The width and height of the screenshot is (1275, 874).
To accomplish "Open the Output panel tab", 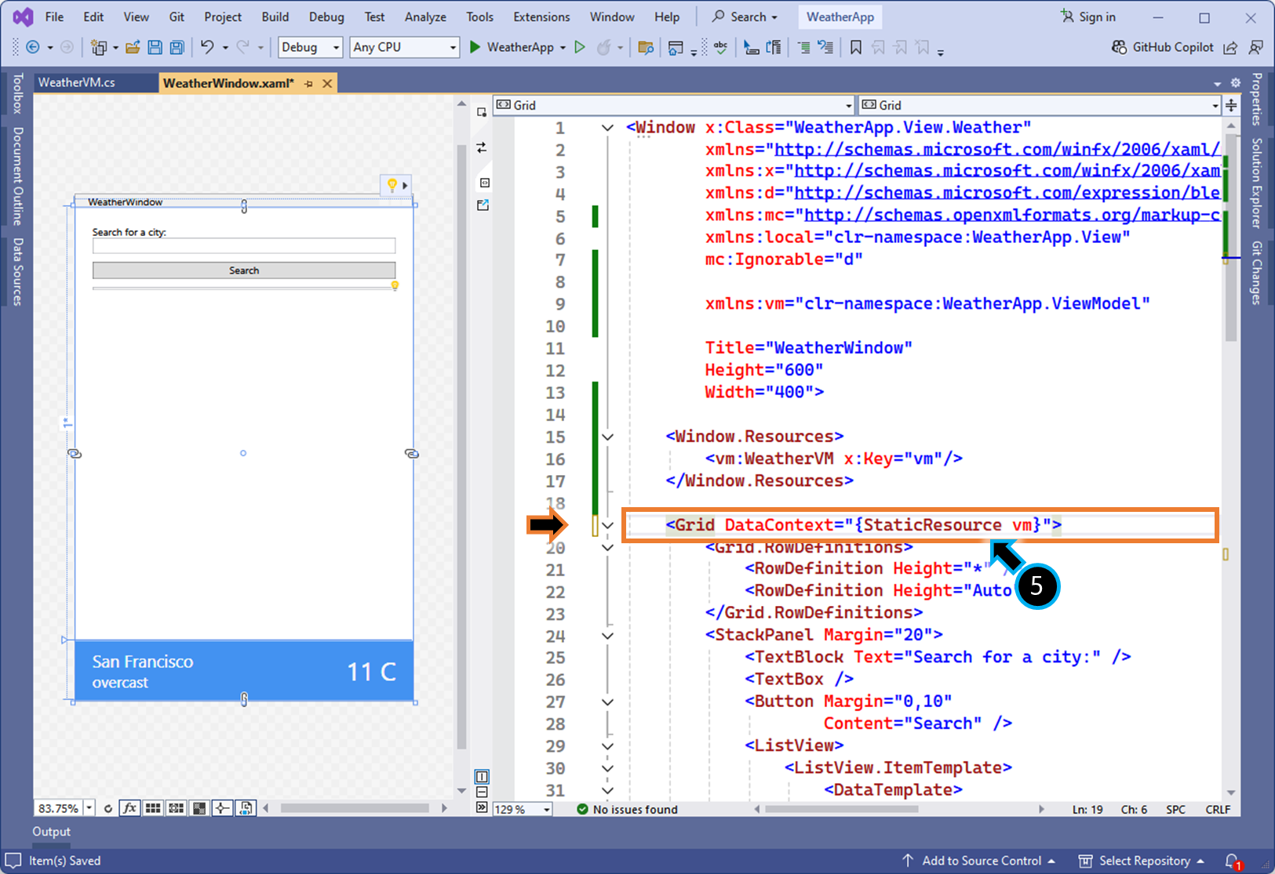I will [x=52, y=832].
